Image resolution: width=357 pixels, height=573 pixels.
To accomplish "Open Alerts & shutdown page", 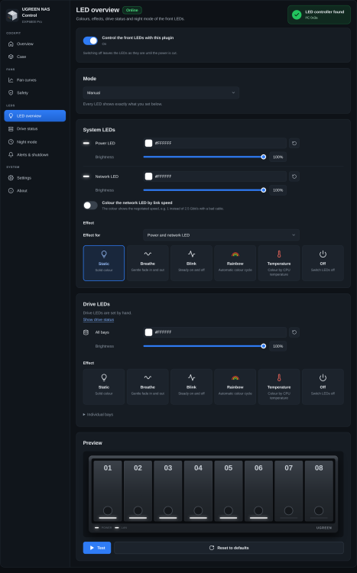I will (x=34, y=155).
